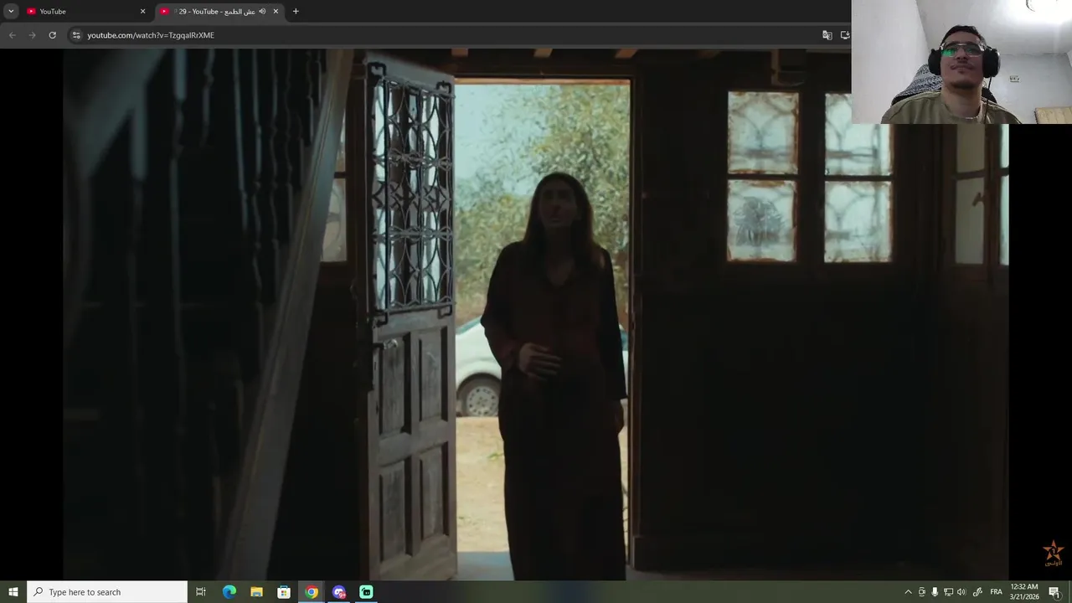
Task: Open the tab search dropdown arrow
Action: pyautogui.click(x=11, y=11)
